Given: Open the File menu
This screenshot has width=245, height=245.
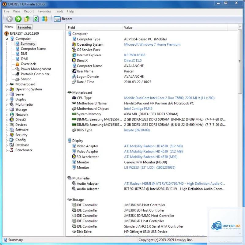Looking at the screenshot, I should [x=6, y=11].
